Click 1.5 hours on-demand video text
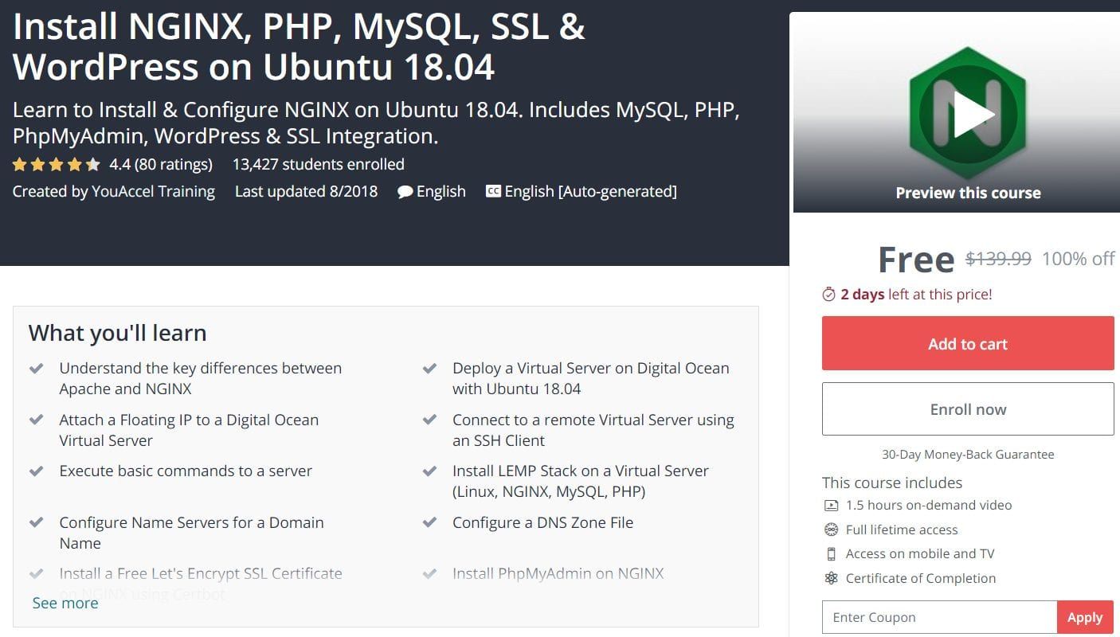 pos(929,505)
